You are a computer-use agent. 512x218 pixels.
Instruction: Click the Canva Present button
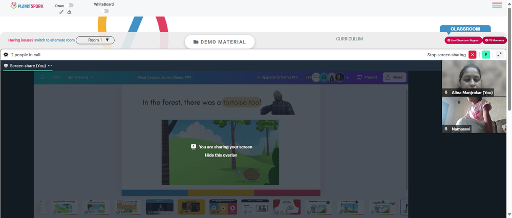[367, 77]
